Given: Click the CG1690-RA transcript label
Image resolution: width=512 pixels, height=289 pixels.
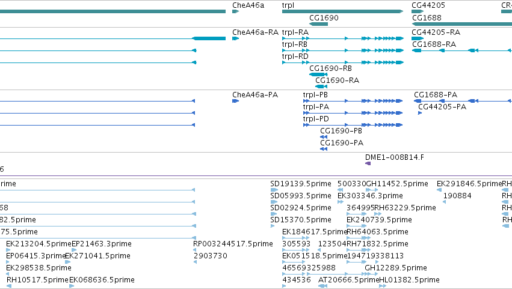Looking at the screenshot, I should (x=337, y=81).
